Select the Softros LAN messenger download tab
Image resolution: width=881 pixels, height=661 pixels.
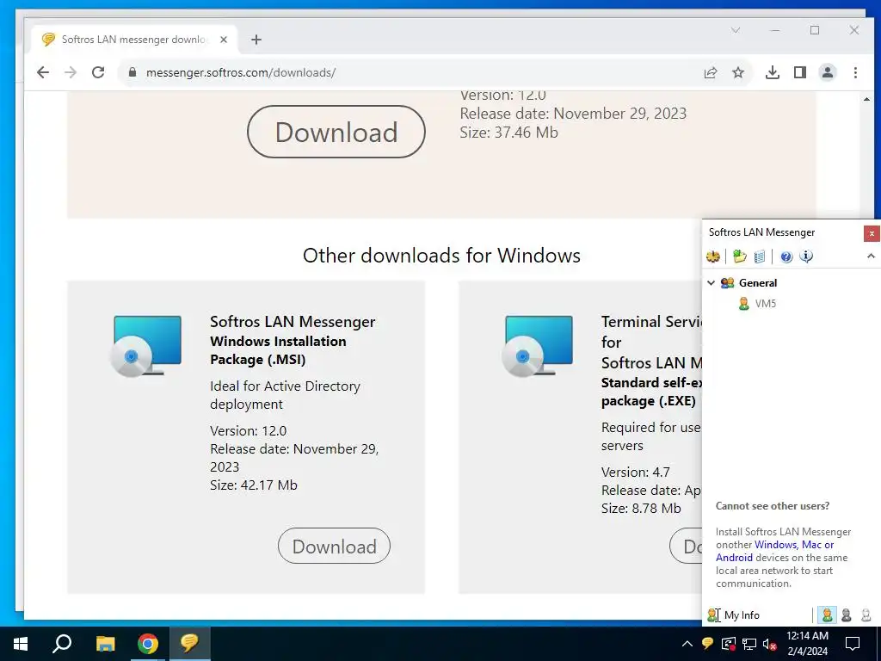pos(135,40)
